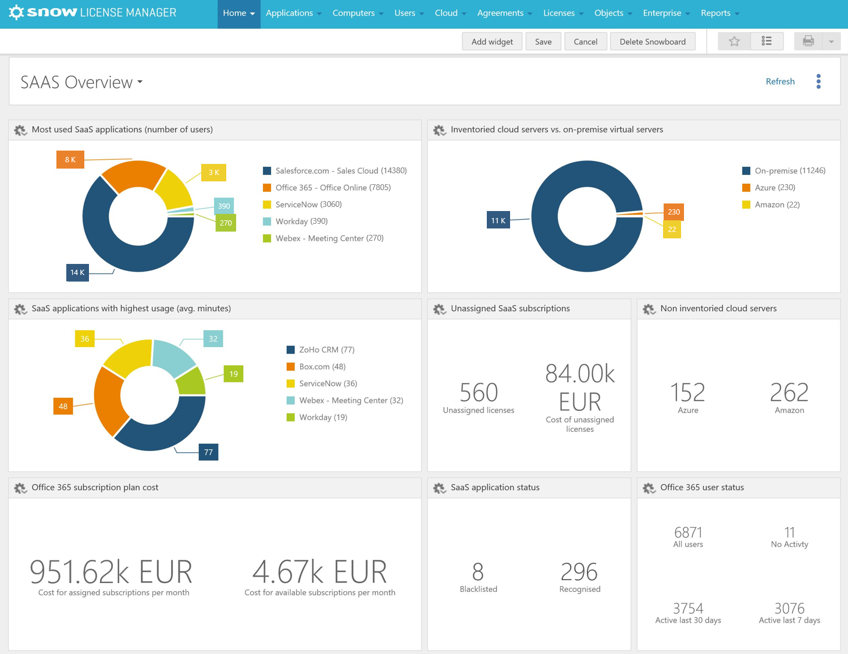Open settings gear for SaaS applications highest usage
The width and height of the screenshot is (848, 654).
(x=20, y=309)
